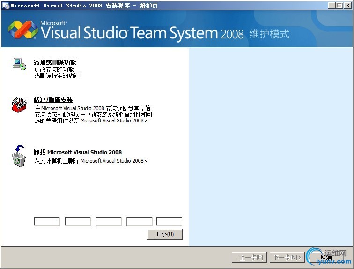Focus the fifth product key field
The height and width of the screenshot is (269, 354).
click(169, 222)
